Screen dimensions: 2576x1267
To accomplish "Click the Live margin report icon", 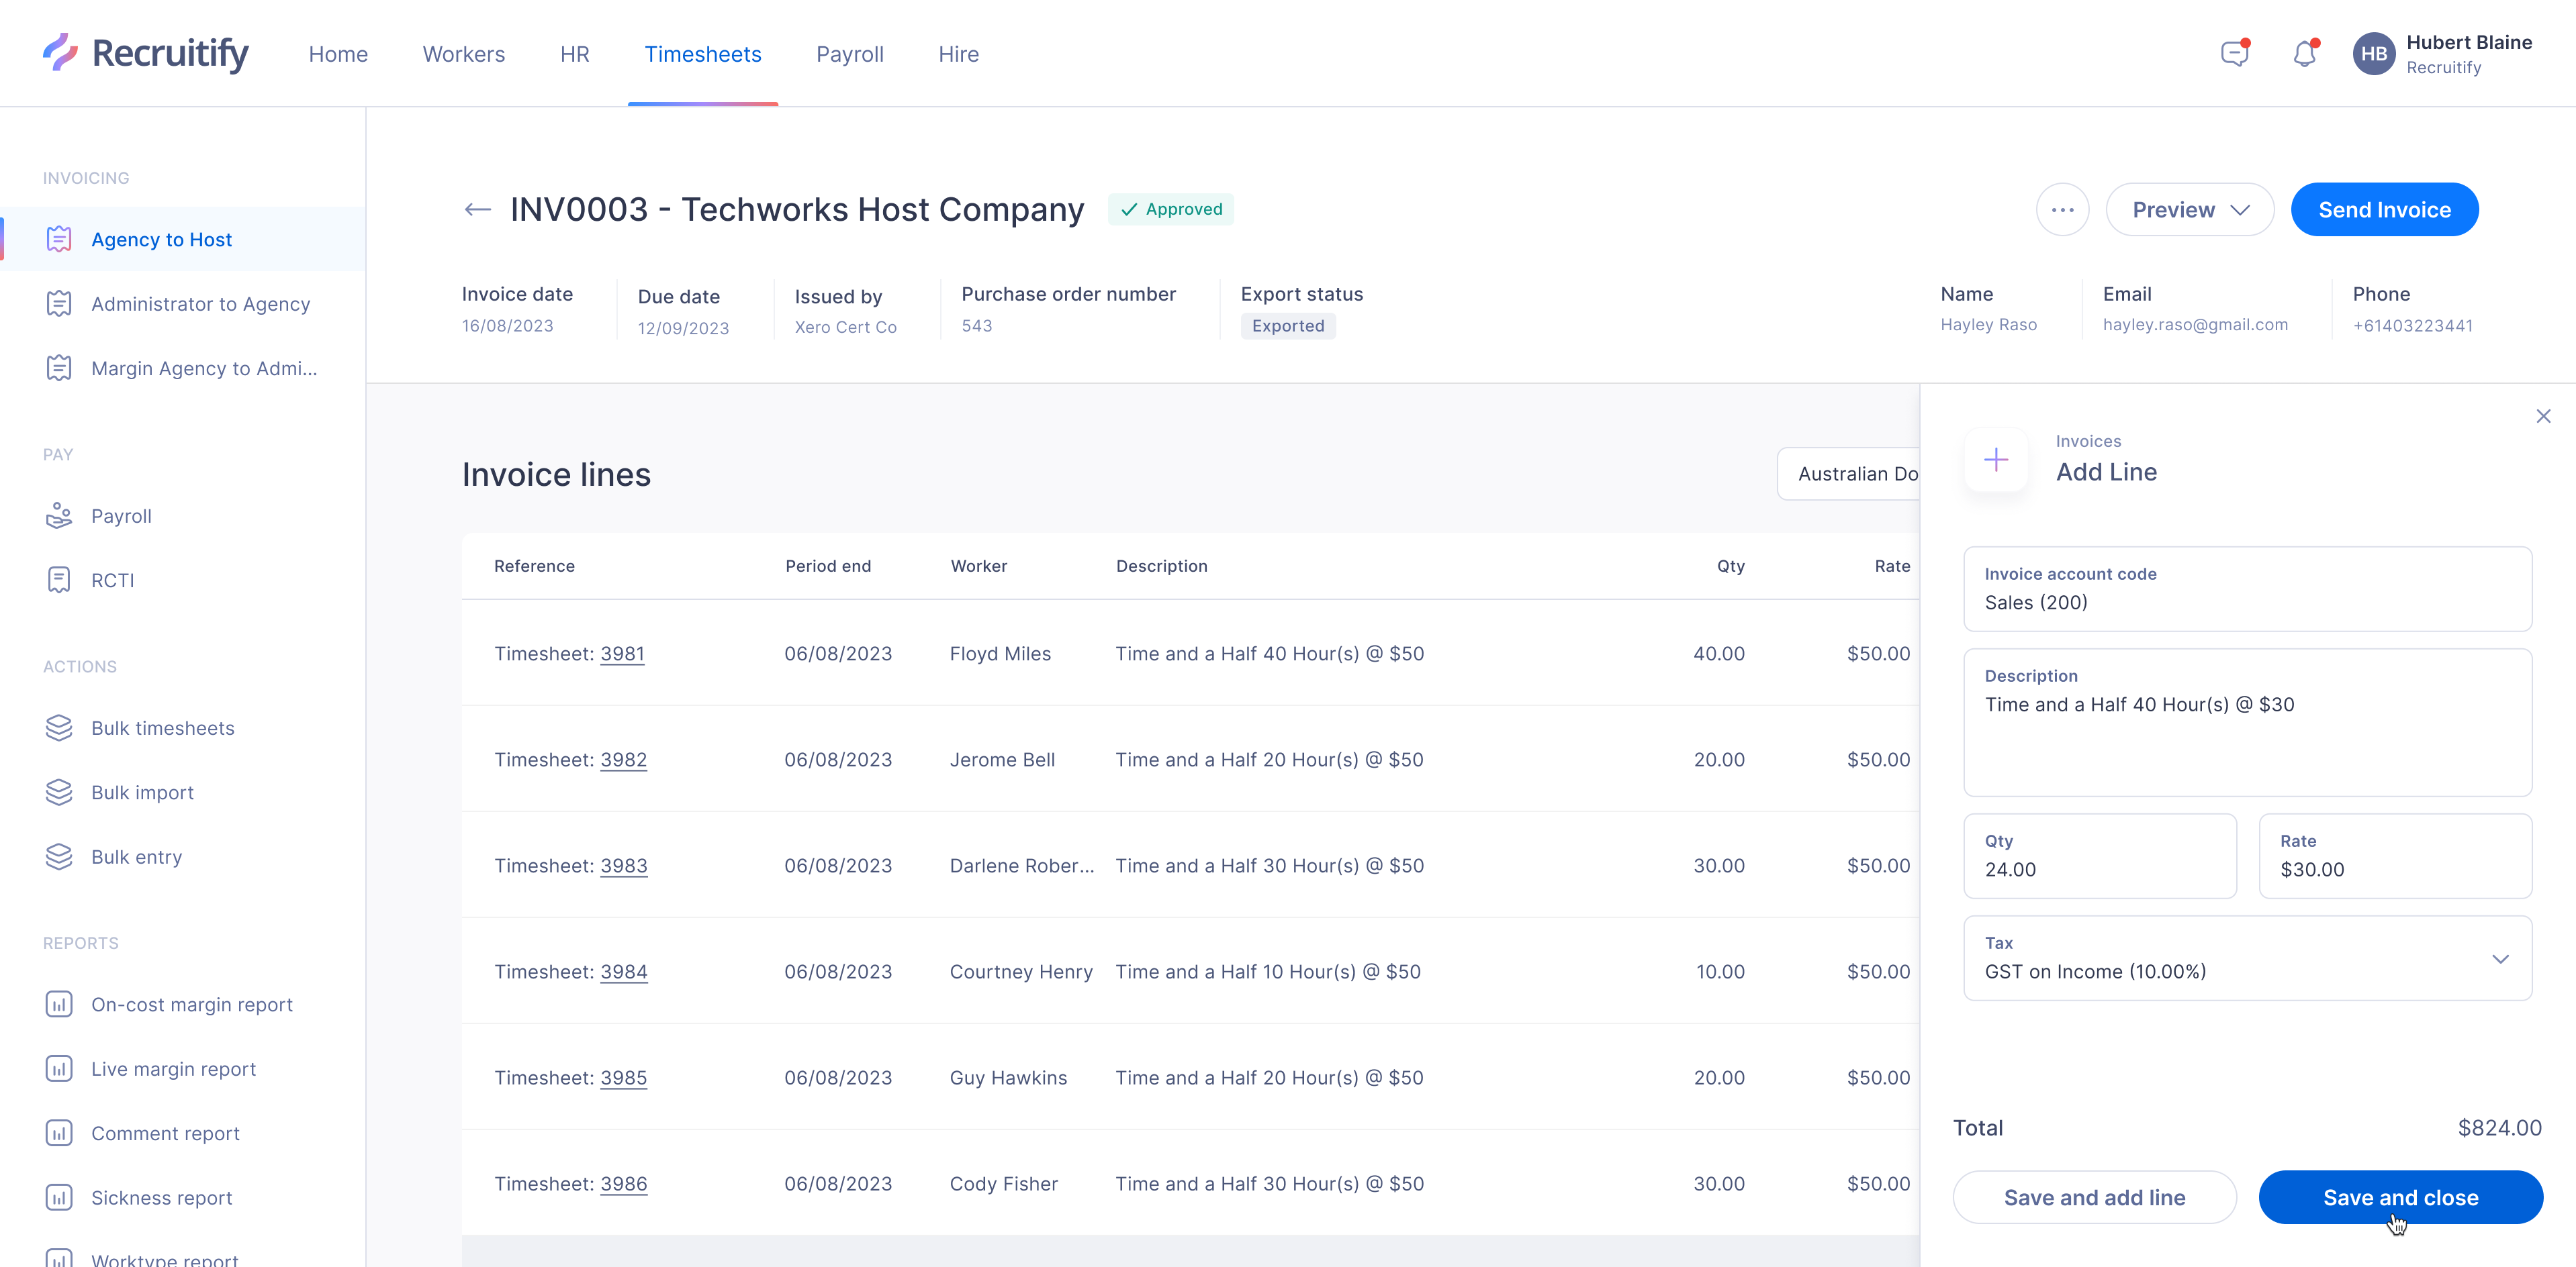I will click(x=59, y=1068).
